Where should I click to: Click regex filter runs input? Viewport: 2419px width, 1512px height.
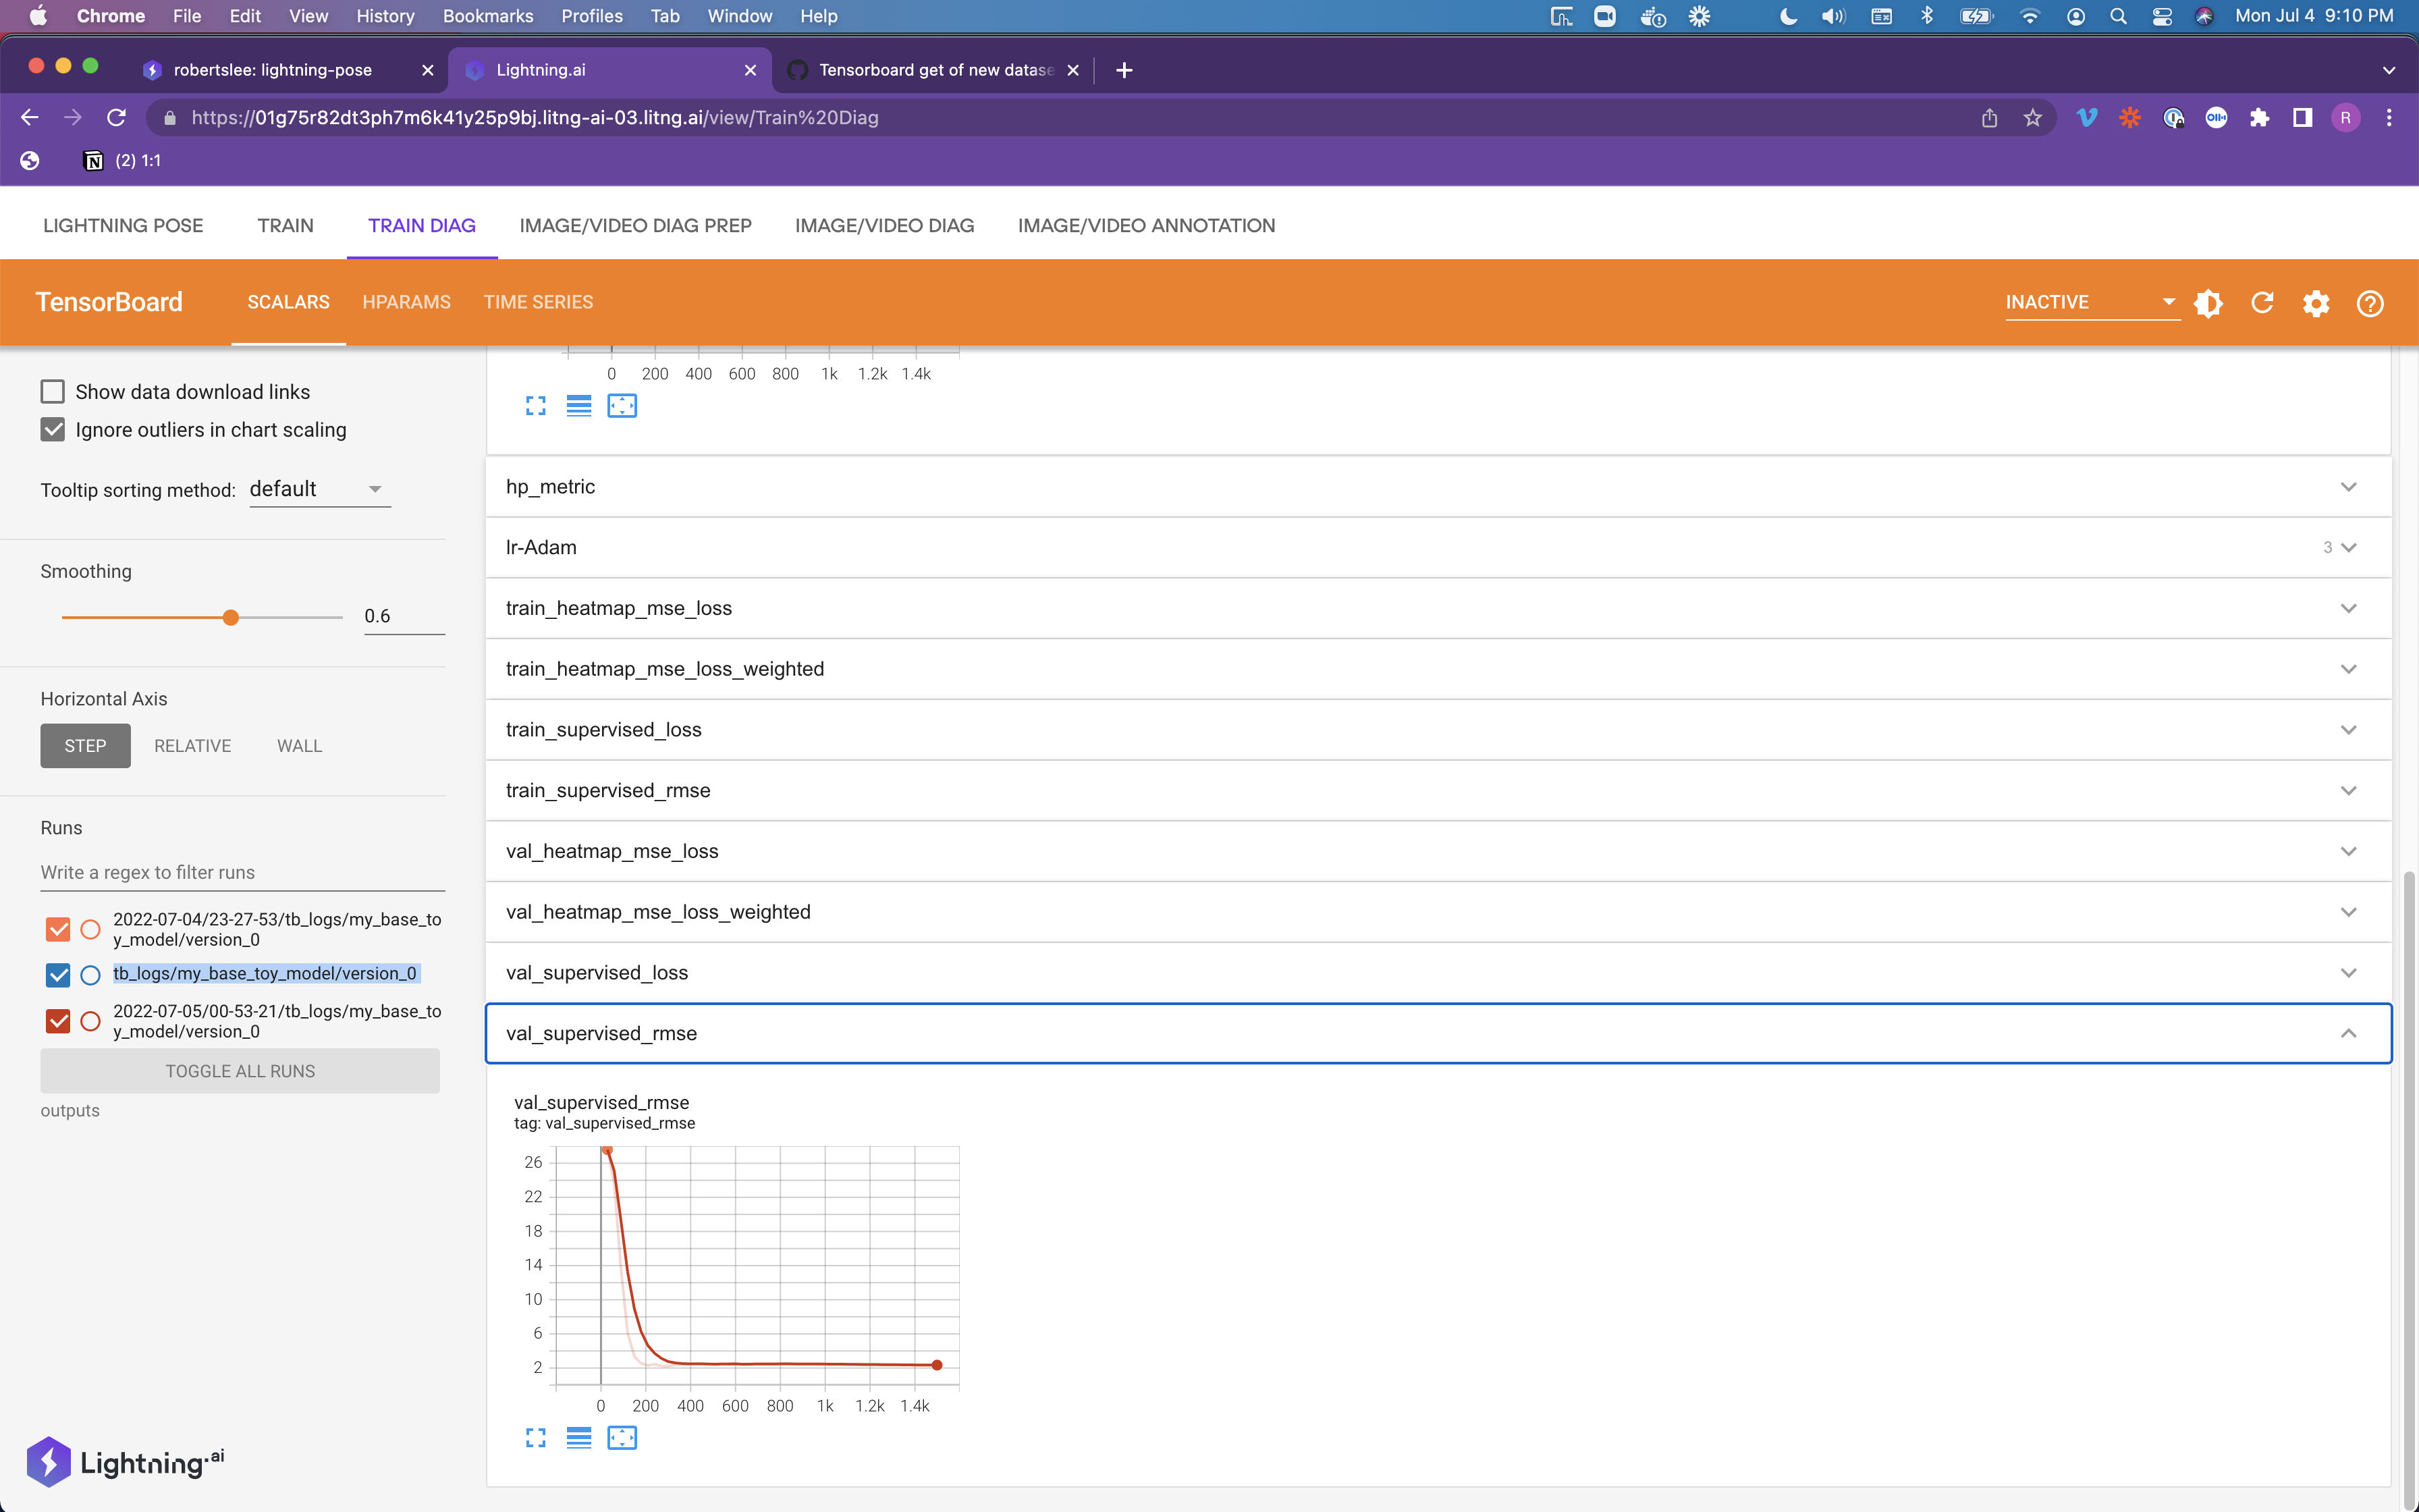click(242, 872)
